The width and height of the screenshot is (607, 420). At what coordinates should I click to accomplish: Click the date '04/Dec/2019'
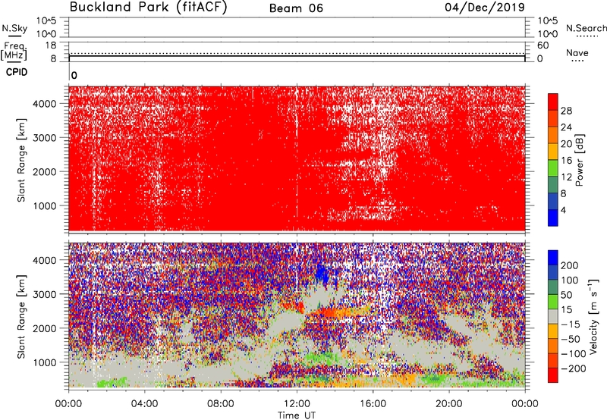(x=485, y=8)
